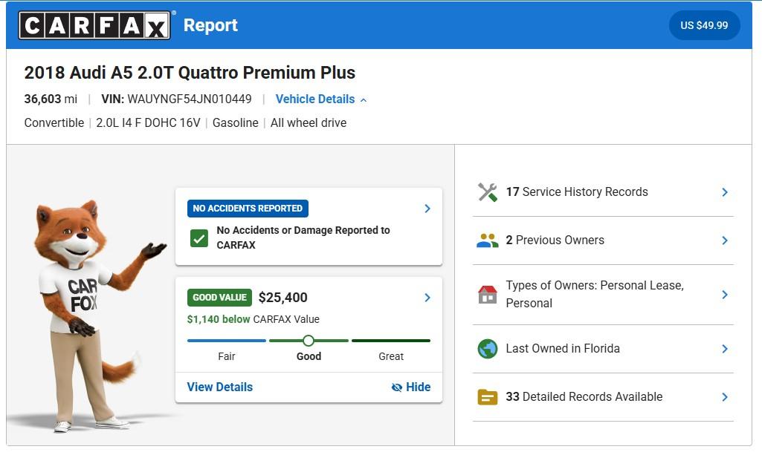Click the globe Last Owned icon
The height and width of the screenshot is (455, 762).
click(488, 349)
